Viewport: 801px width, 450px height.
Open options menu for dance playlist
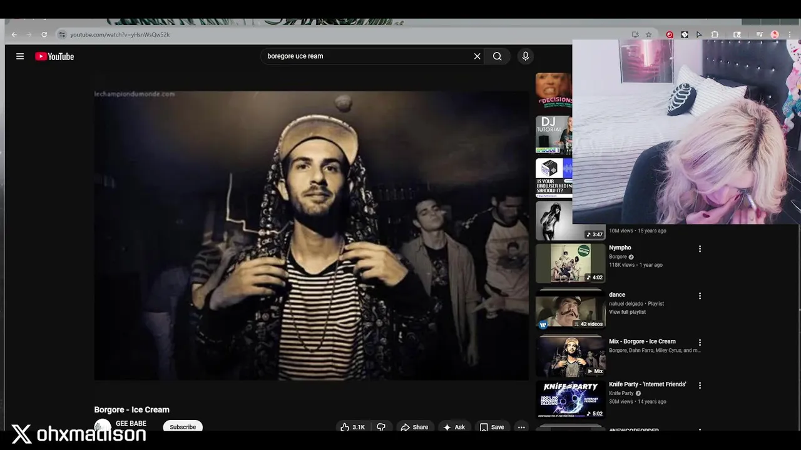[700, 296]
